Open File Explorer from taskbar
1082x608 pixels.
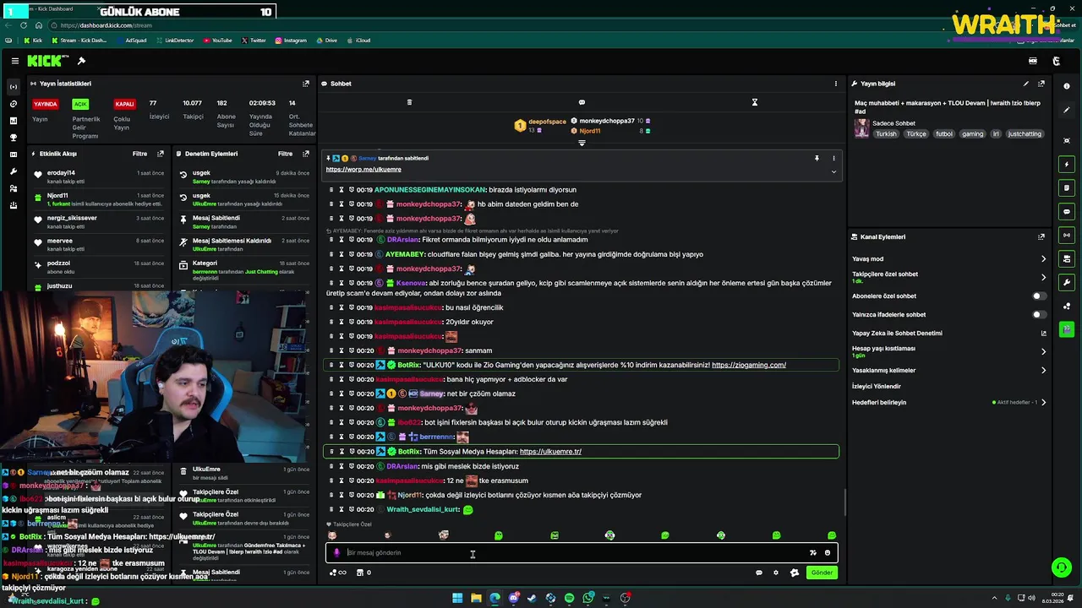(x=476, y=598)
